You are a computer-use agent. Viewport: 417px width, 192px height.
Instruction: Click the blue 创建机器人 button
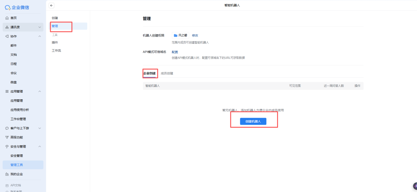click(253, 122)
